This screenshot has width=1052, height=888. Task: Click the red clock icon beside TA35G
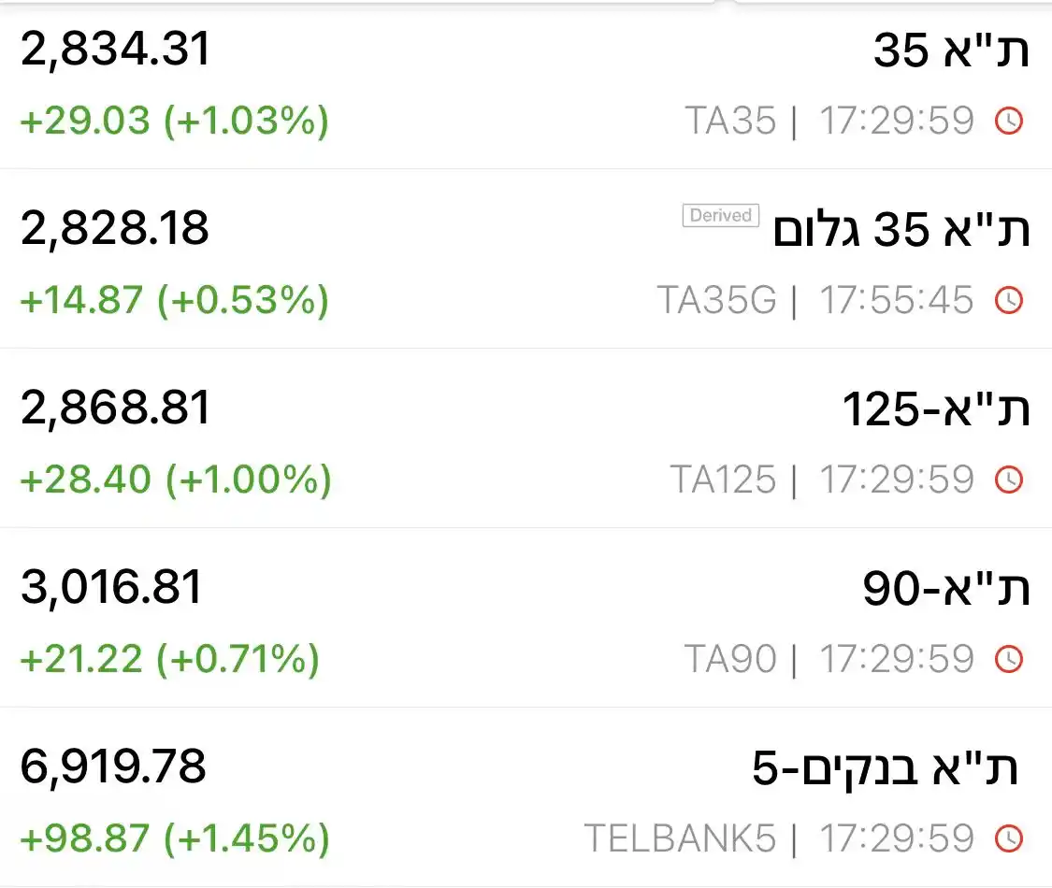(1008, 300)
